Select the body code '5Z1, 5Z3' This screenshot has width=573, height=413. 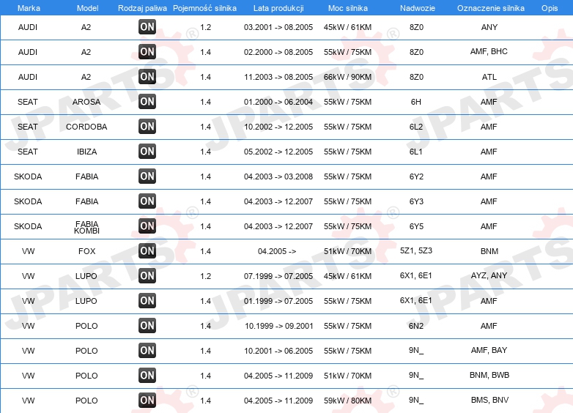pos(416,251)
